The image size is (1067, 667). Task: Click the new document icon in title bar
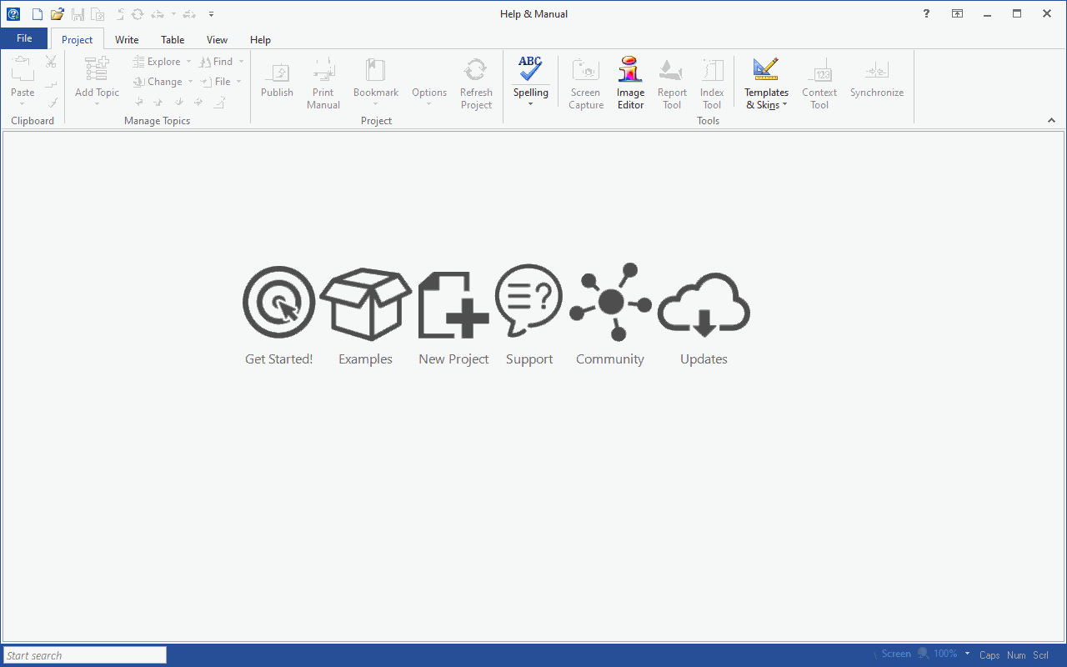click(x=37, y=14)
